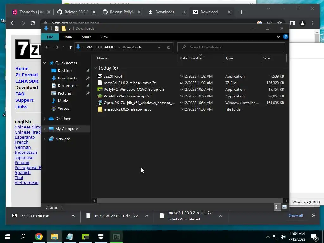
Task: Switch to large icons view layout
Action: [x=284, y=207]
